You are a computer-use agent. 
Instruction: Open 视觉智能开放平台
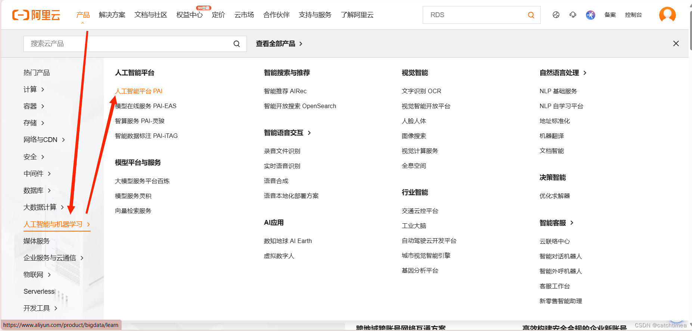(426, 106)
